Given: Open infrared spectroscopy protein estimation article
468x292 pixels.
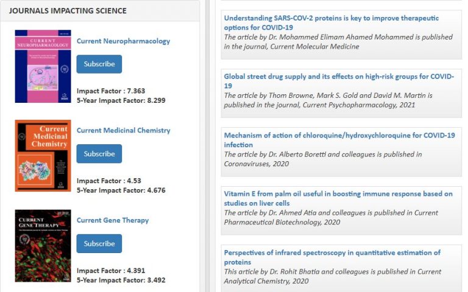Looking at the screenshot, I should 332,257.
